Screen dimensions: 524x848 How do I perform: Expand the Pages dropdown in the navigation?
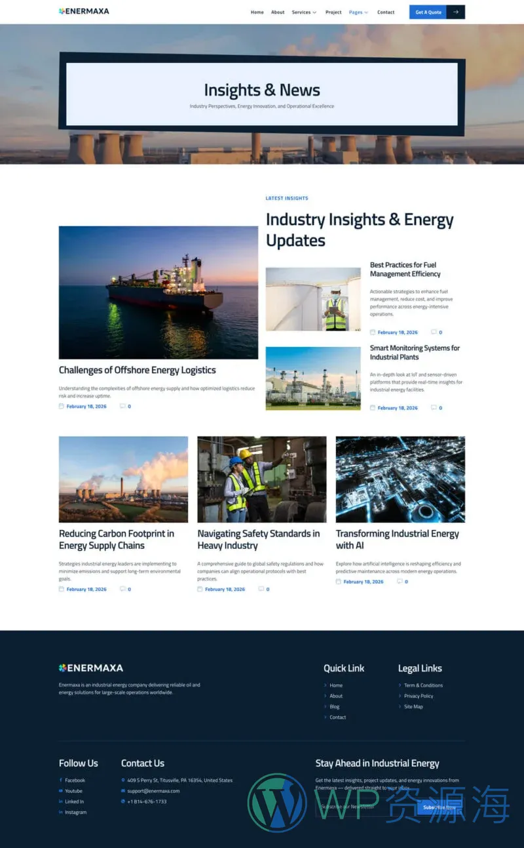[358, 12]
